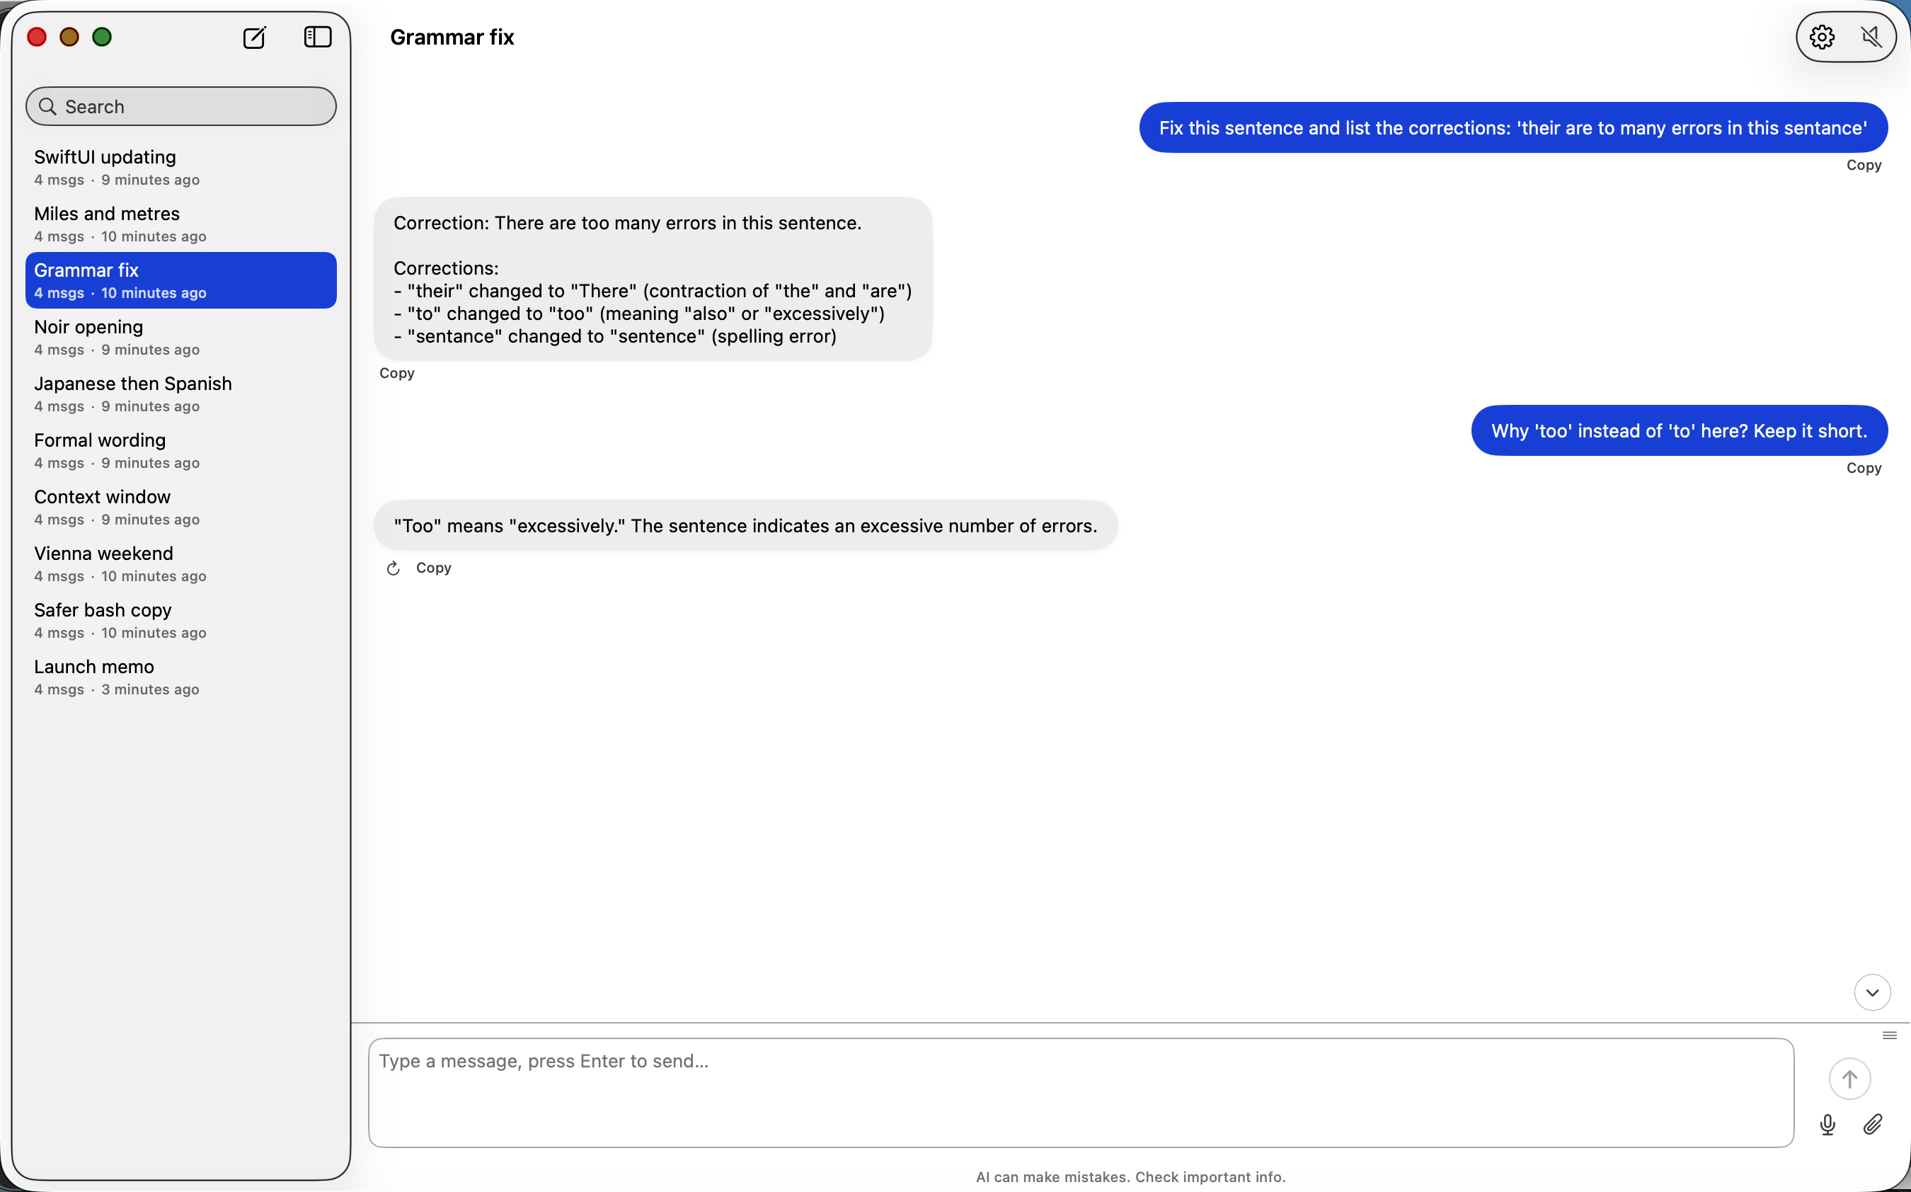Toggle the muted speaker icon

(x=1871, y=37)
